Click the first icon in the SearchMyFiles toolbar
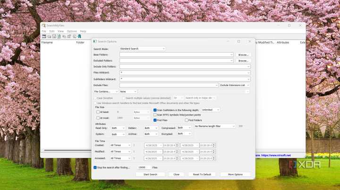This screenshot has height=190, width=340. click(44, 36)
